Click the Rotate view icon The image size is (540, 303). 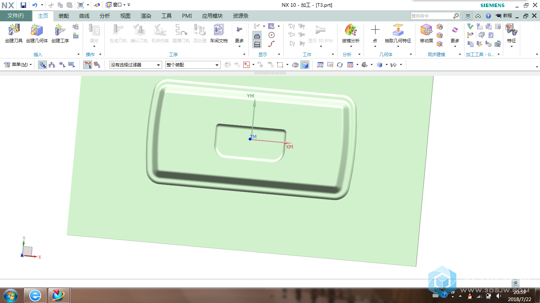click(x=340, y=65)
